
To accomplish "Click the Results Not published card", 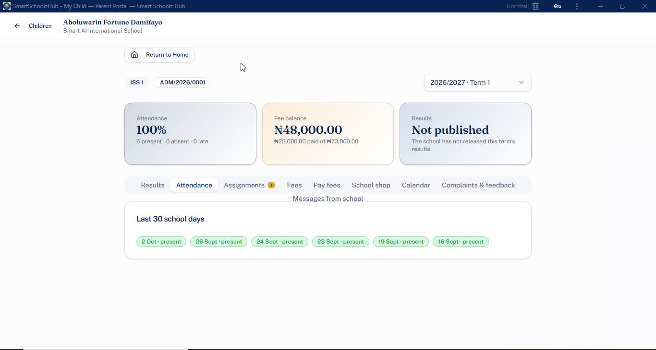I will pyautogui.click(x=465, y=134).
